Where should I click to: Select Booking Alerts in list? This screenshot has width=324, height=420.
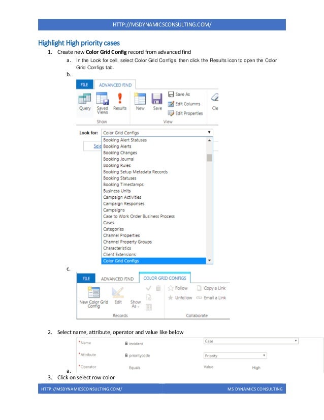(x=117, y=146)
